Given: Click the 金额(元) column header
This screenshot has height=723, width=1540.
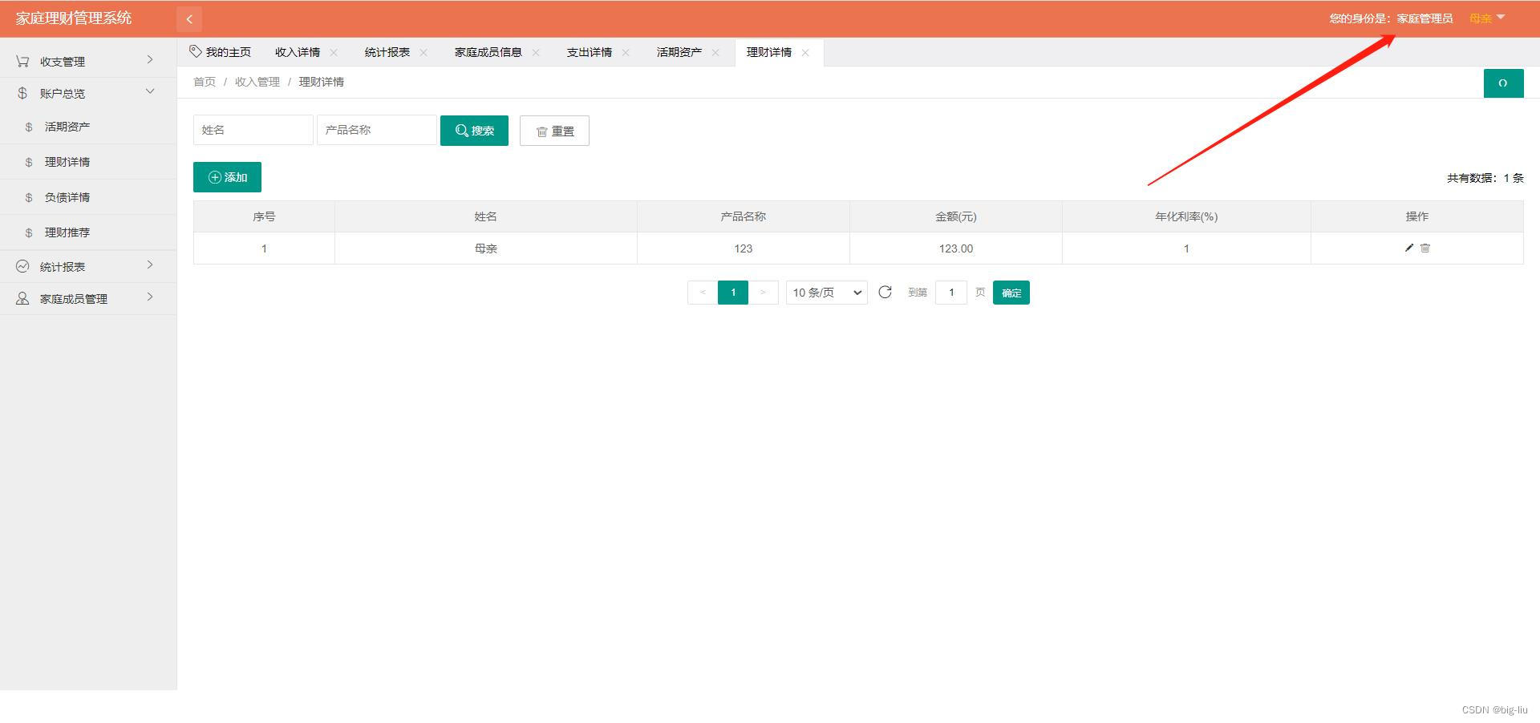Looking at the screenshot, I should click(x=956, y=216).
